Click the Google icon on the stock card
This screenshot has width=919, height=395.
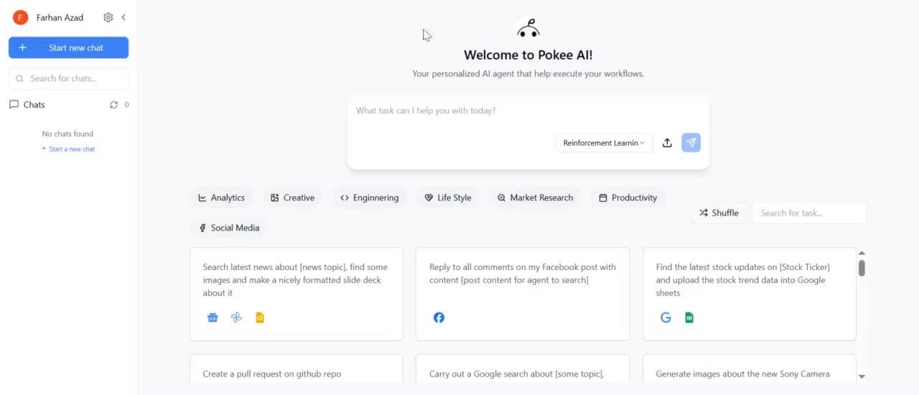(x=666, y=317)
